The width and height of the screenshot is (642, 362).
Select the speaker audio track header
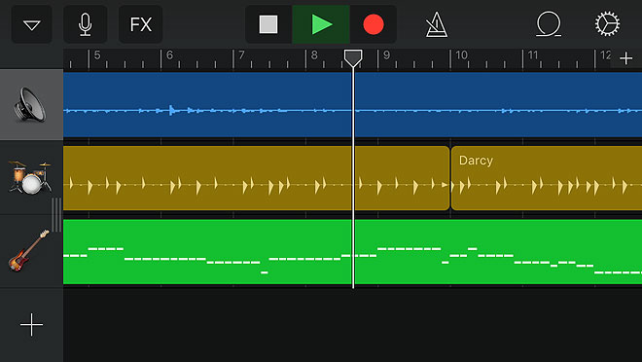click(31, 105)
